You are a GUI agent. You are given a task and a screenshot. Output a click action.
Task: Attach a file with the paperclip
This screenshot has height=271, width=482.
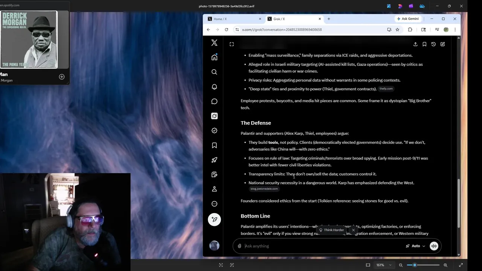239,246
